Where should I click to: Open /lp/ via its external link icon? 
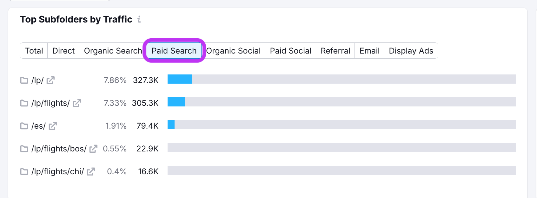(x=50, y=81)
